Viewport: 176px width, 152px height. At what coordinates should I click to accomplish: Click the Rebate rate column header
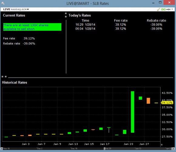156,21
